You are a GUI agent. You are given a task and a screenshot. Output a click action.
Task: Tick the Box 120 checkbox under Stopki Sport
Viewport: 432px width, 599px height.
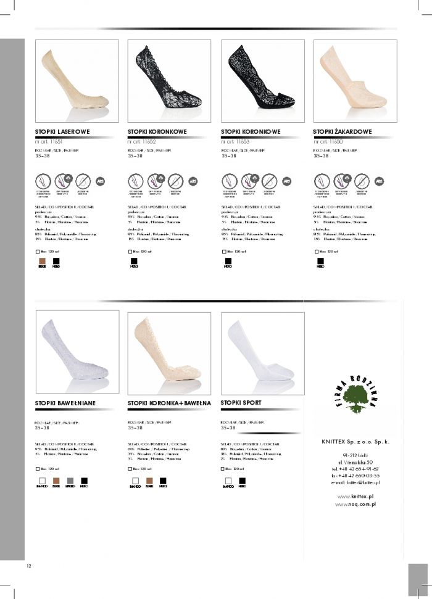pyautogui.click(x=223, y=469)
